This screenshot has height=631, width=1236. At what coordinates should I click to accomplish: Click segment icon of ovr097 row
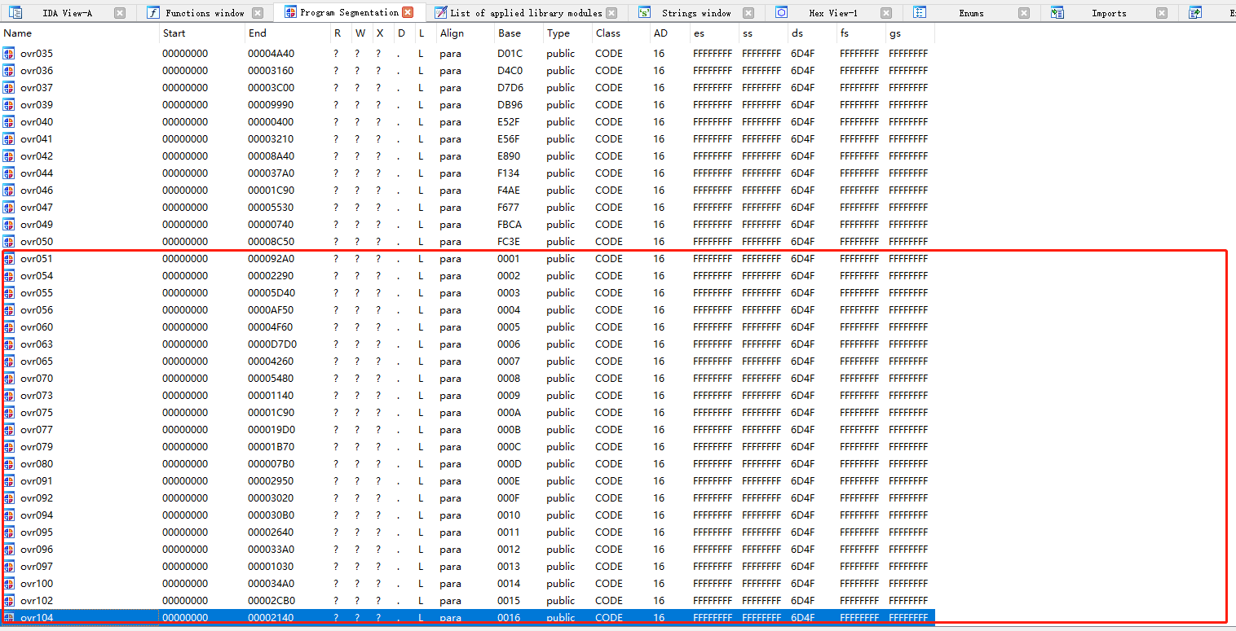pos(9,567)
